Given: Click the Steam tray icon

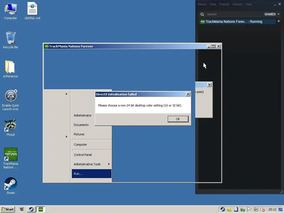Looking at the screenshot, I should [x=223, y=210].
